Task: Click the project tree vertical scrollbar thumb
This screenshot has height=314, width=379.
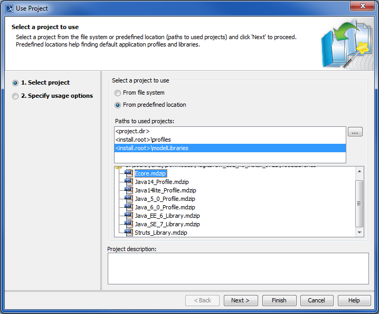Action: click(359, 204)
